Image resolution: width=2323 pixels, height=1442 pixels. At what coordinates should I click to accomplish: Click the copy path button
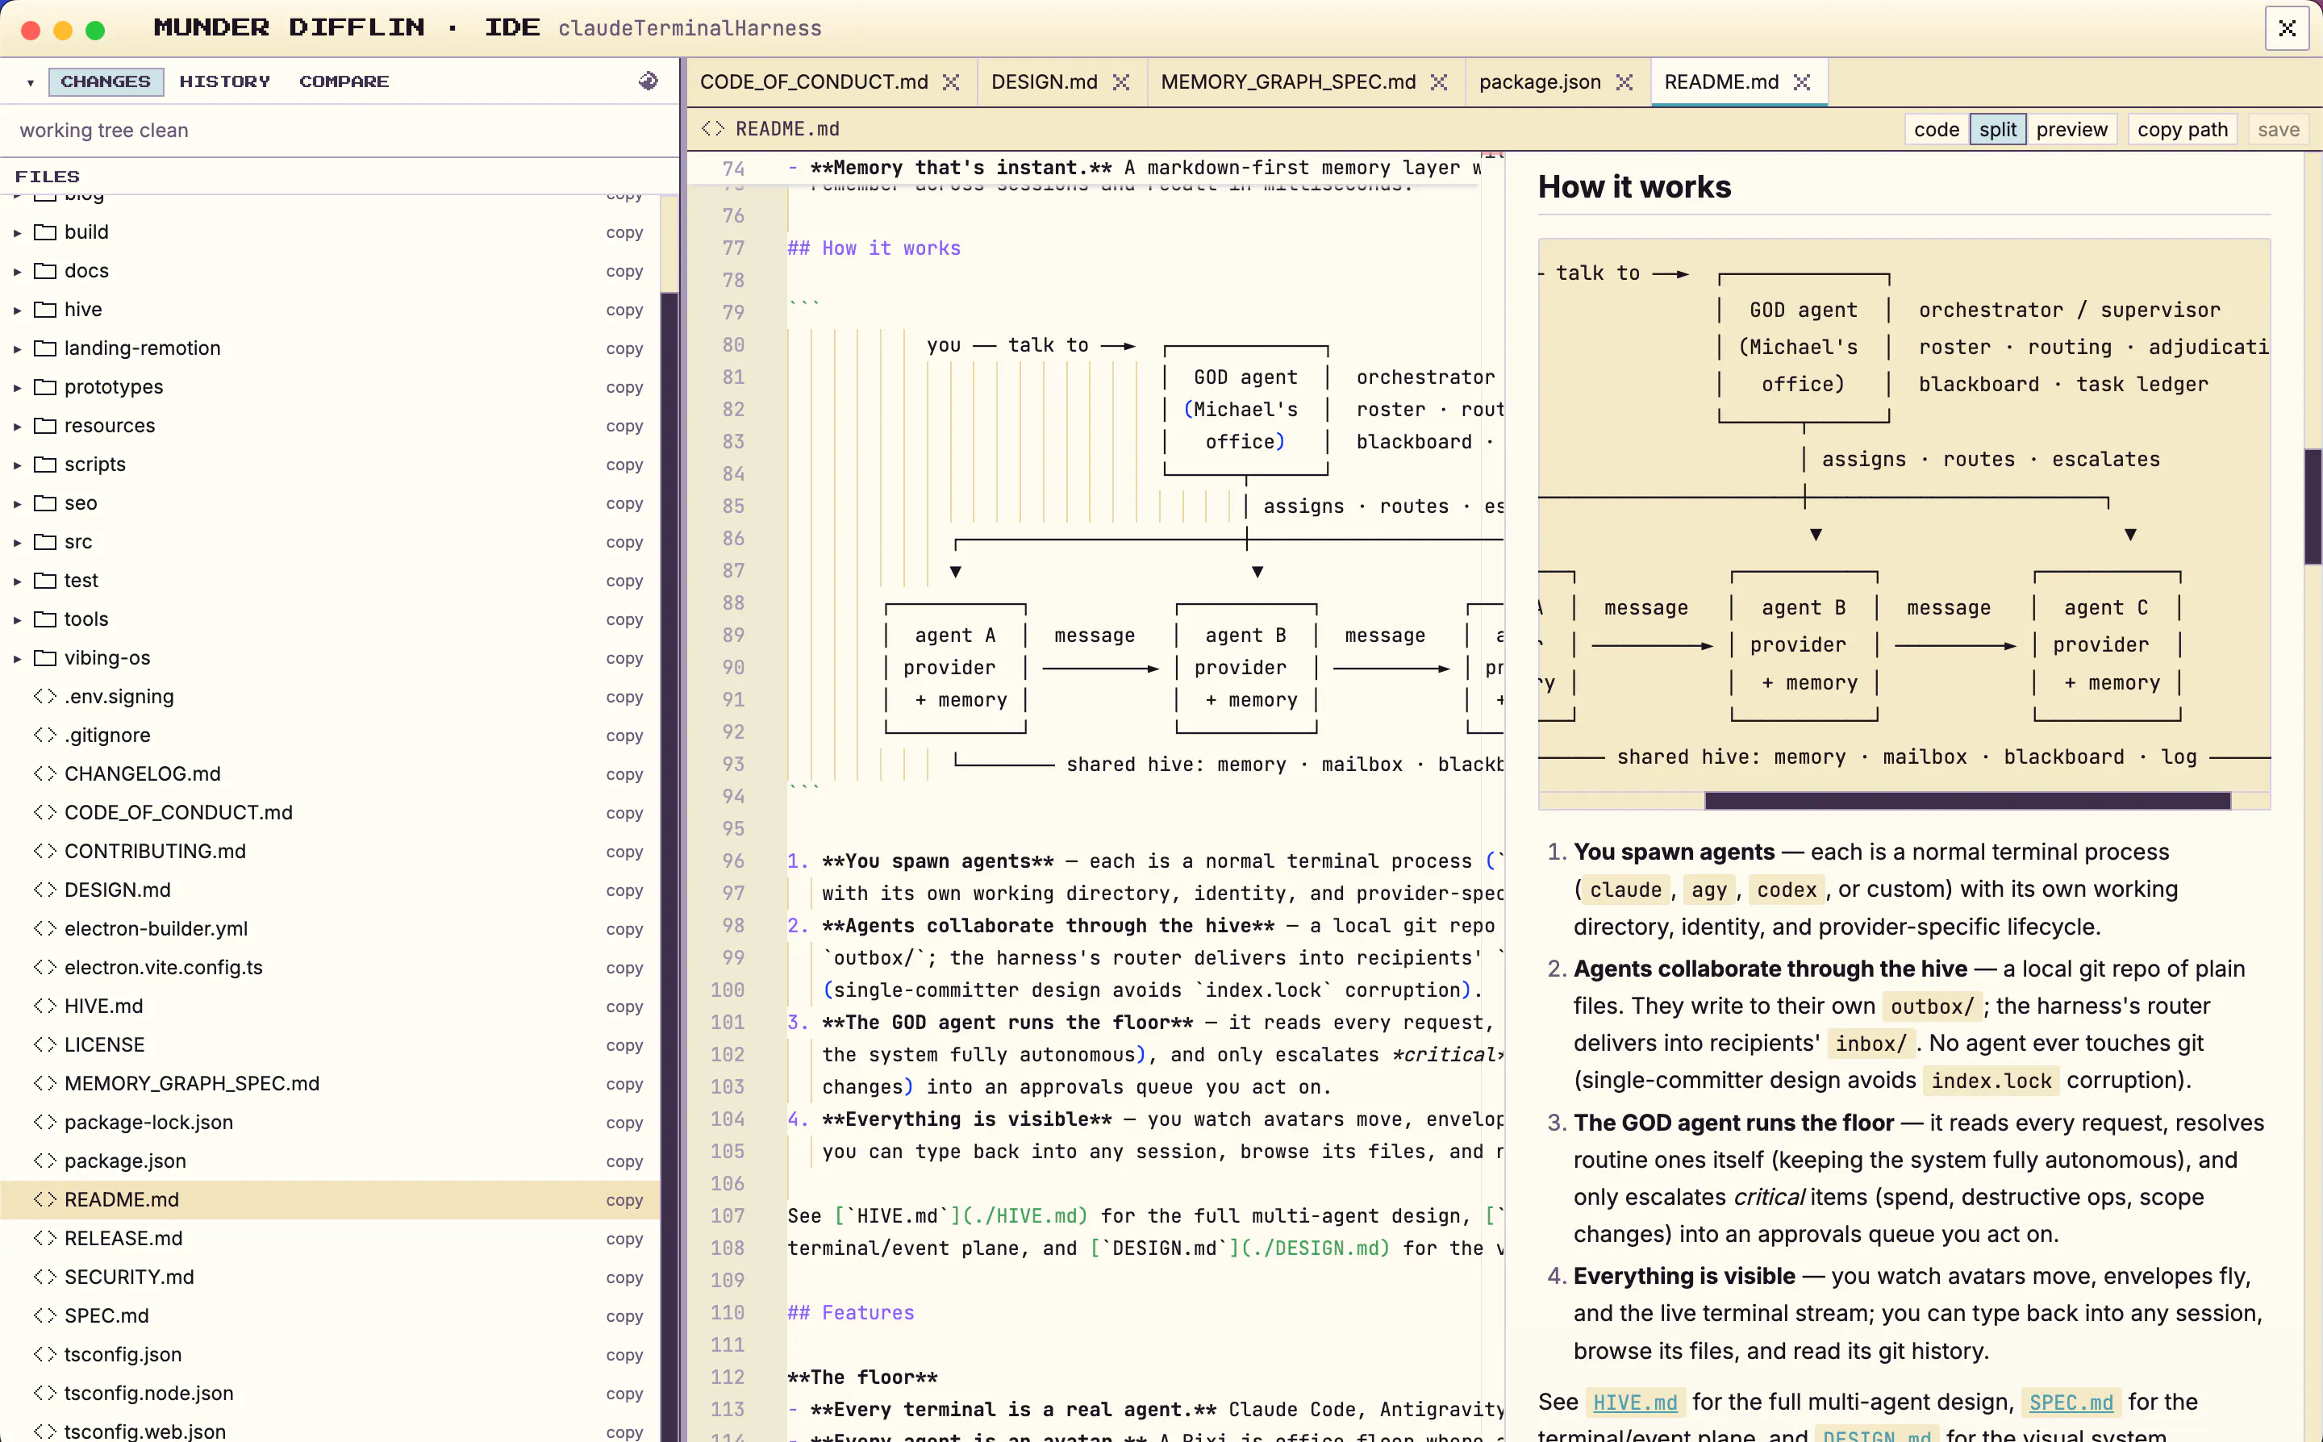[x=2183, y=129]
